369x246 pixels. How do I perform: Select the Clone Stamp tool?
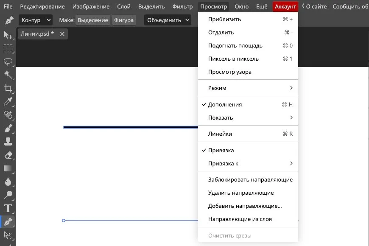click(x=8, y=142)
